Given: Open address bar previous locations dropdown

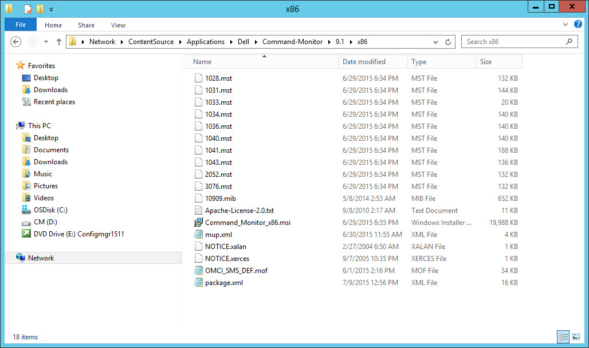Looking at the screenshot, I should coord(436,42).
